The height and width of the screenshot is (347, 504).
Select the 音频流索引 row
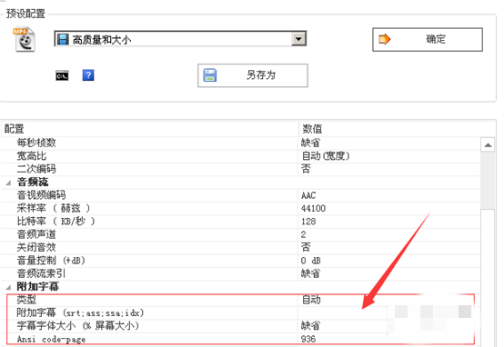click(240, 273)
